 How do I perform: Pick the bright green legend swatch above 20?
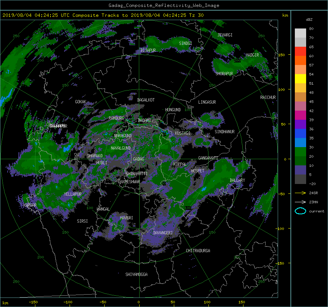click(300, 152)
